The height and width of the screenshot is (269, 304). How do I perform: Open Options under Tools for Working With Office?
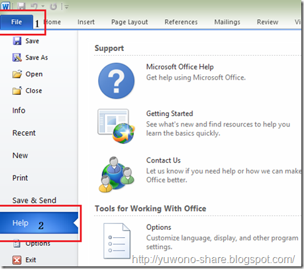(159, 227)
